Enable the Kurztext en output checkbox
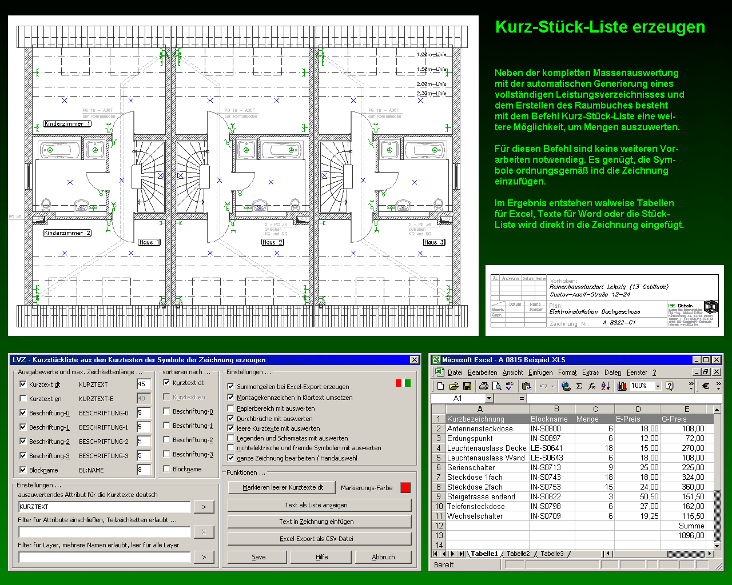The image size is (732, 585). 23,399
